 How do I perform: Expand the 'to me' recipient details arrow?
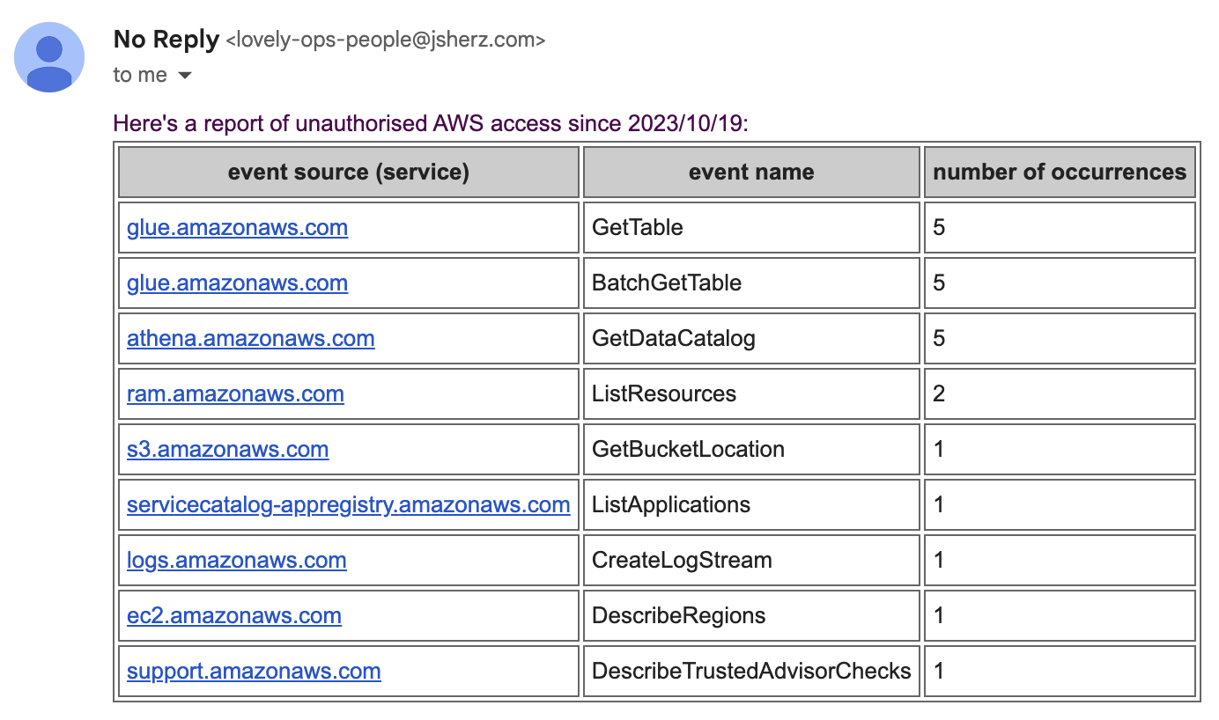[184, 77]
